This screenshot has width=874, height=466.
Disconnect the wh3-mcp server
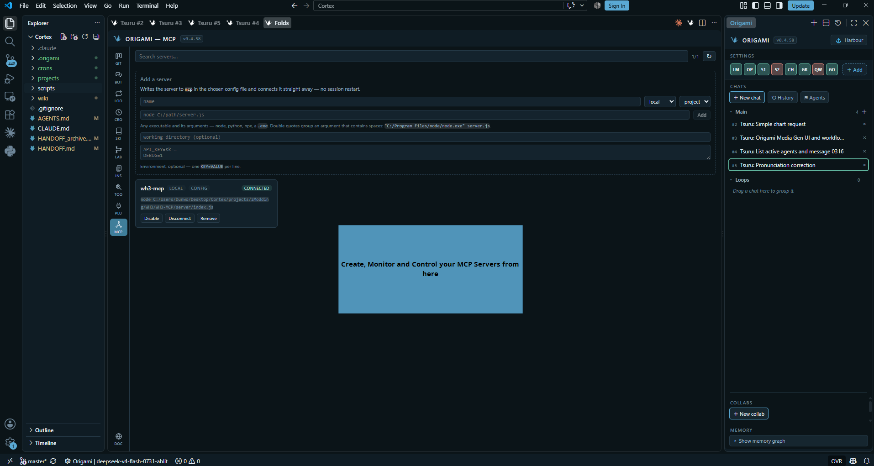pos(179,219)
